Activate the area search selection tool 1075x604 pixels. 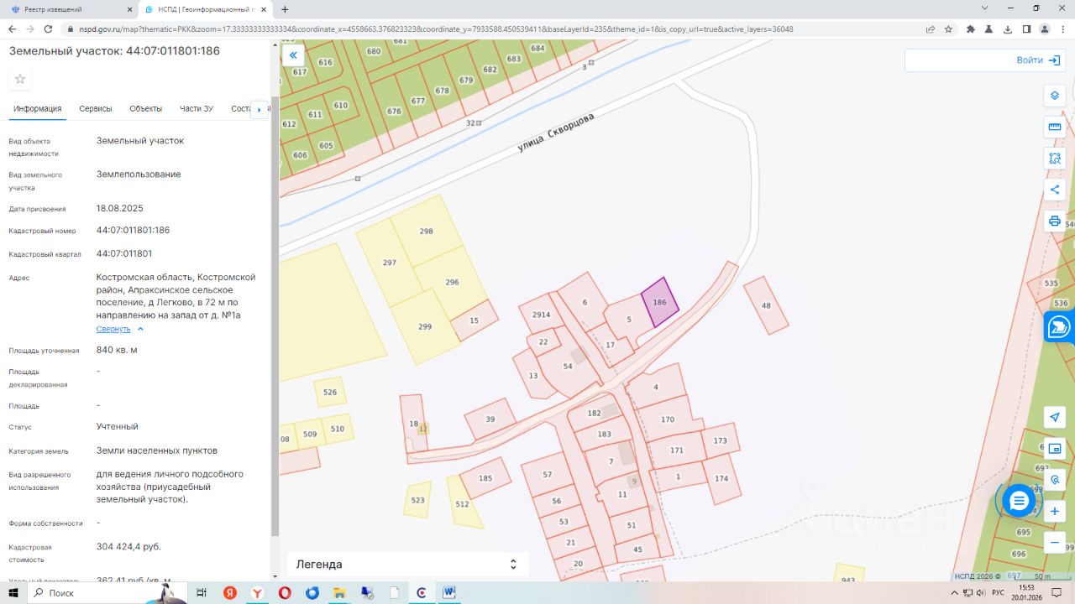[x=1055, y=159]
